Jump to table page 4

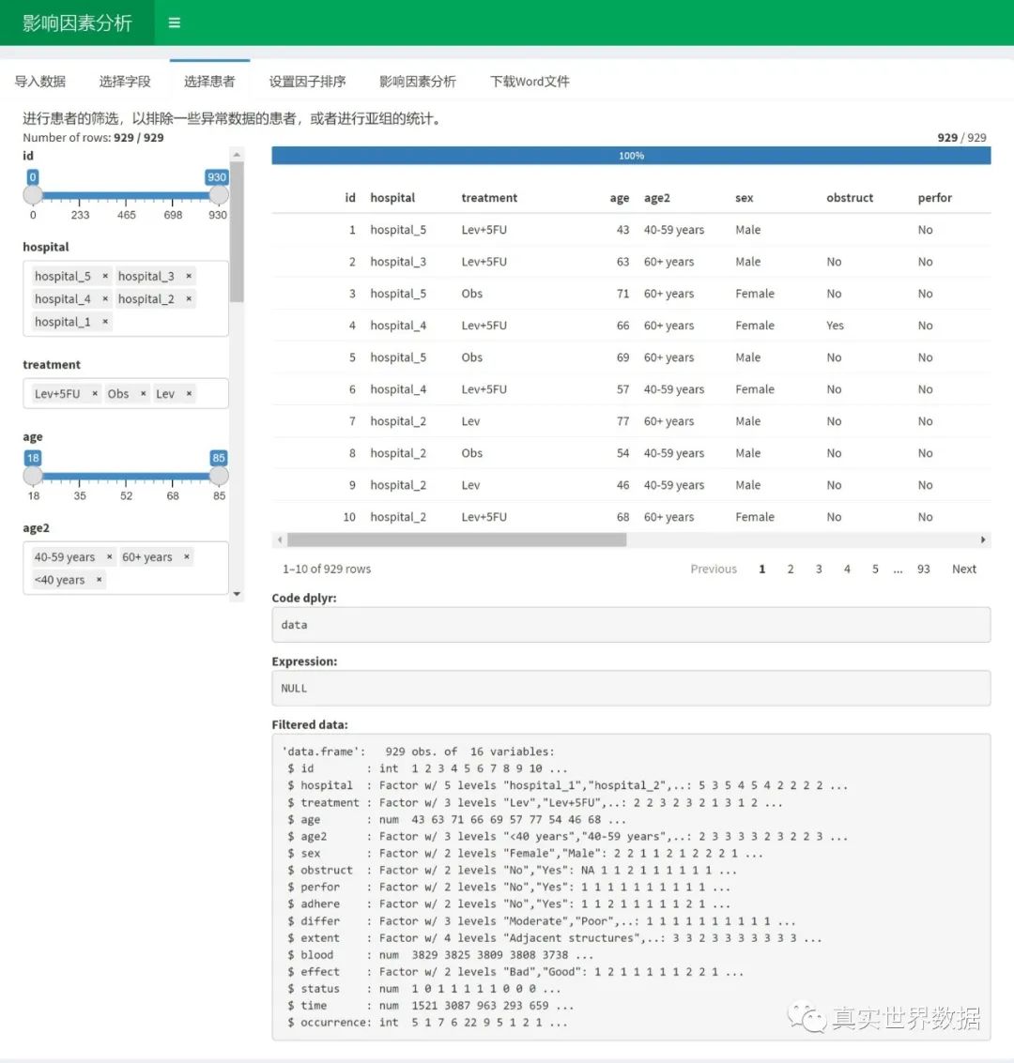click(x=847, y=569)
